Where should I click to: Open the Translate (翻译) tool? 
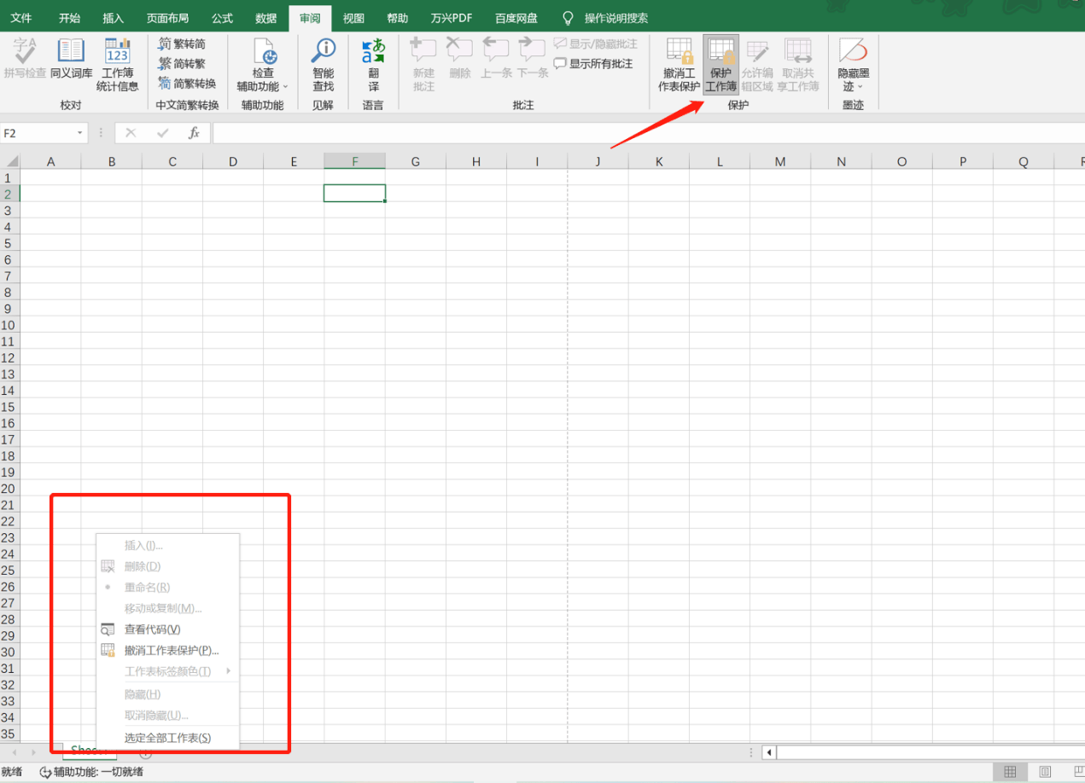point(373,65)
